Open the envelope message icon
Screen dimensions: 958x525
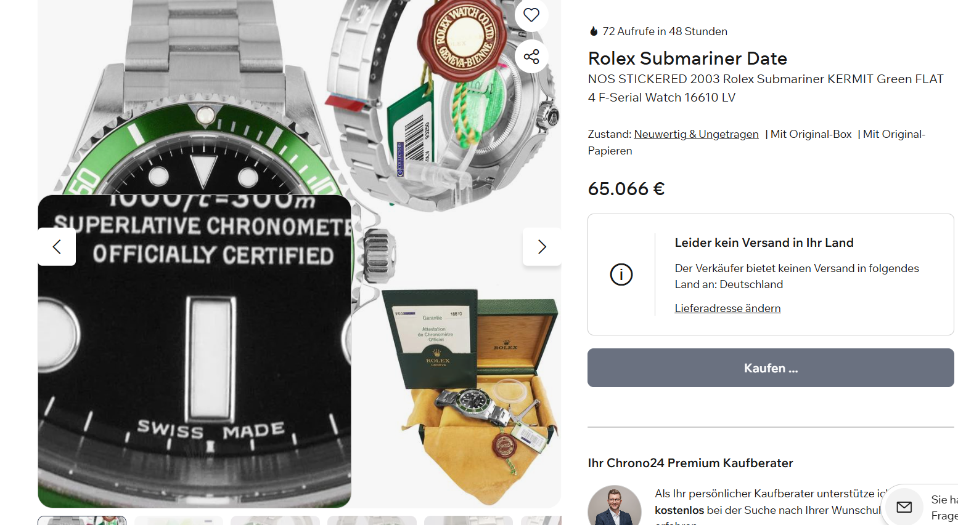tap(904, 507)
